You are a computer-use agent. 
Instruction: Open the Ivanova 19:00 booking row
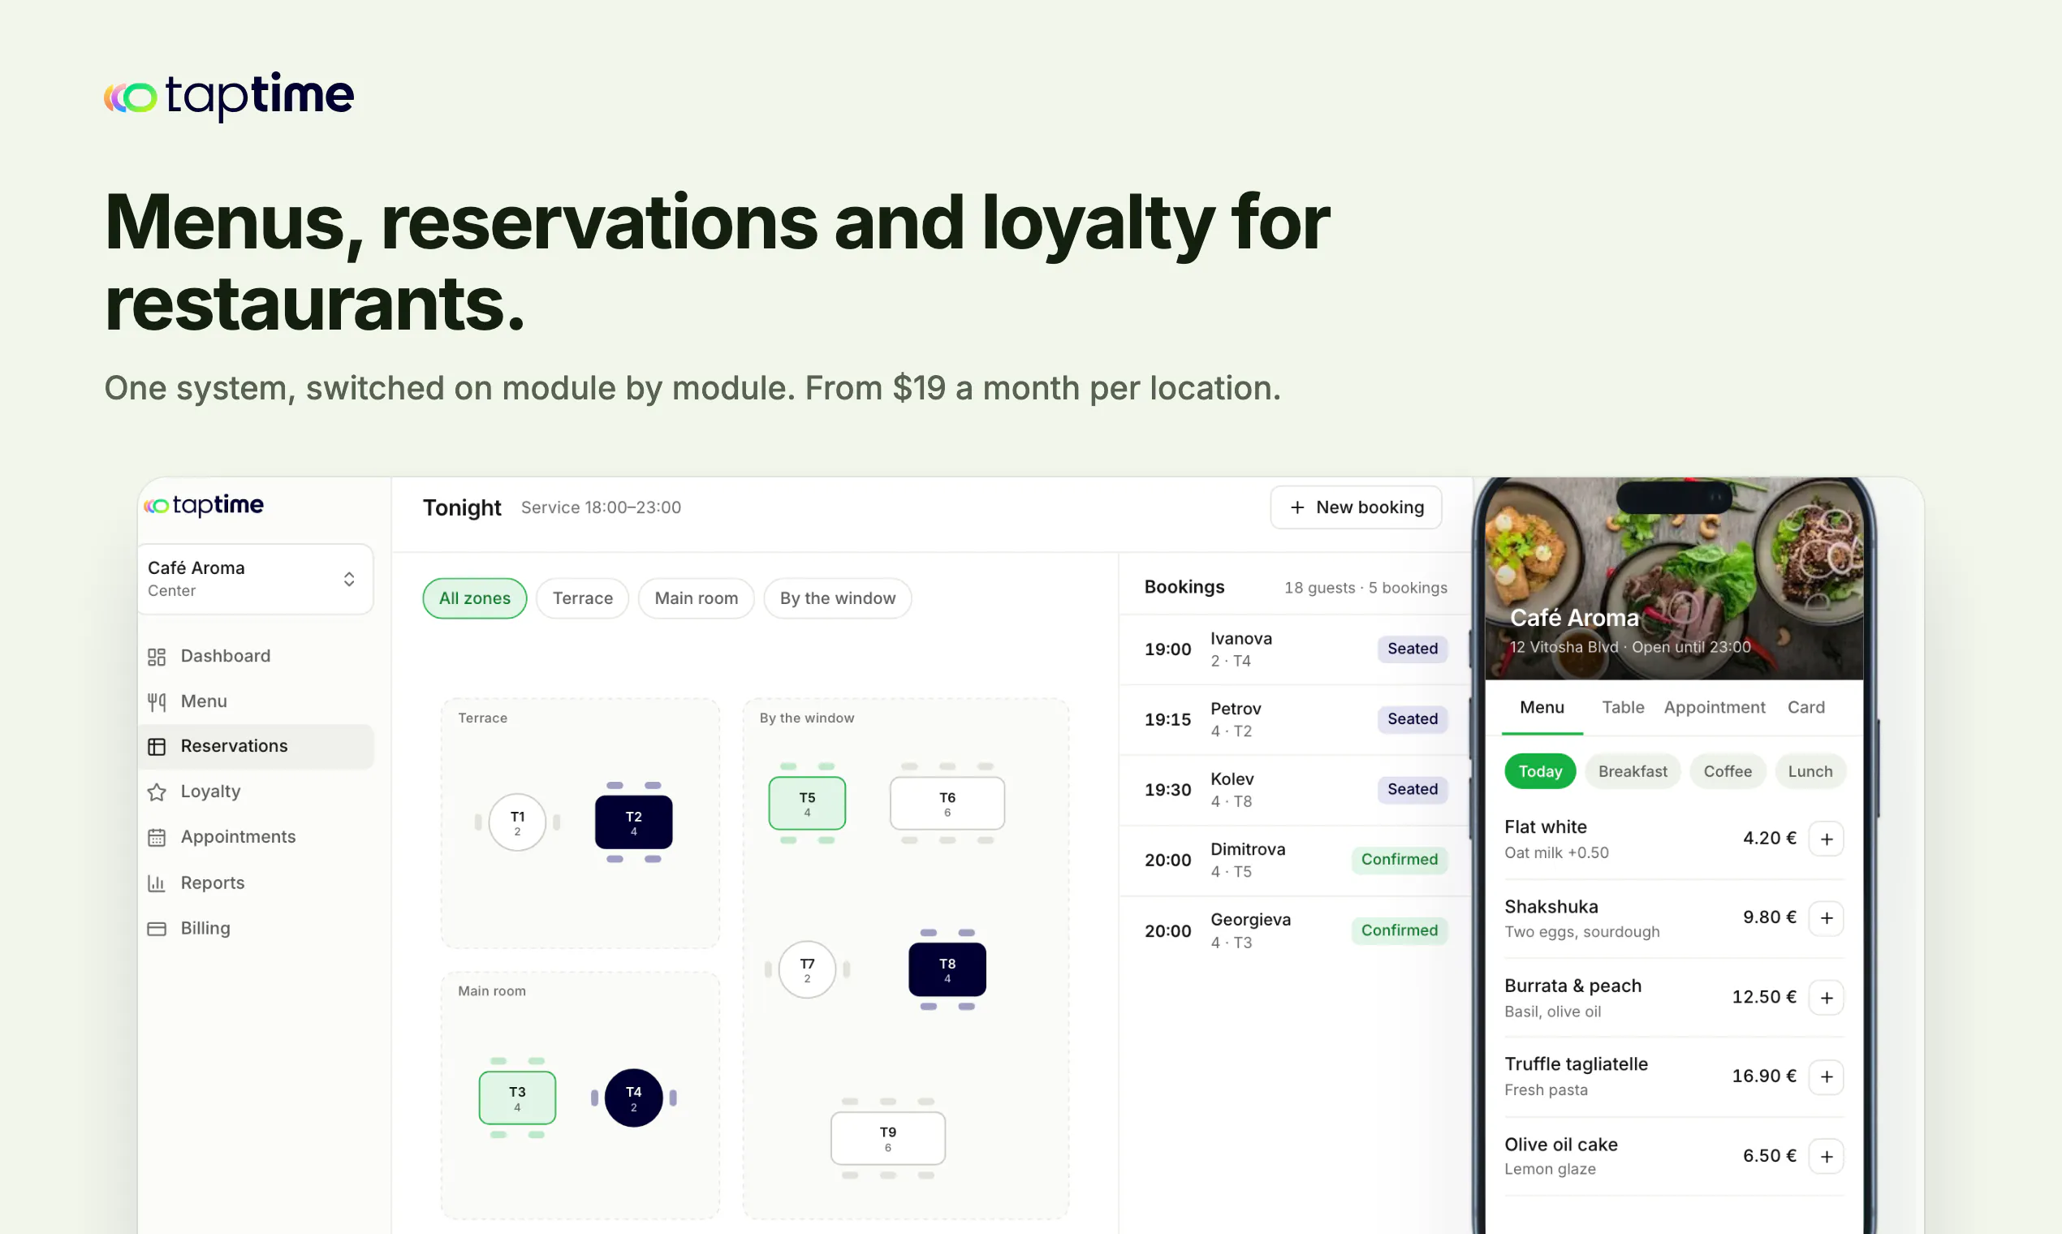tap(1295, 649)
